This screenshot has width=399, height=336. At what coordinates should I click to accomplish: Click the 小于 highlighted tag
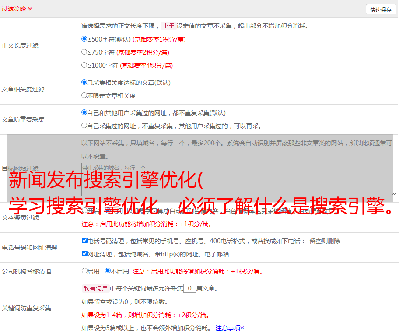[x=168, y=26]
